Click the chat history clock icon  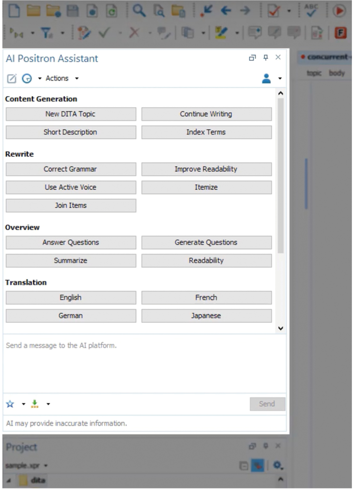pyautogui.click(x=27, y=78)
